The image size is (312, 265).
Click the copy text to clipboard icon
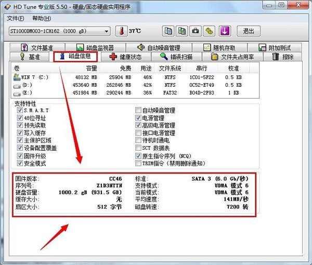pos(168,31)
